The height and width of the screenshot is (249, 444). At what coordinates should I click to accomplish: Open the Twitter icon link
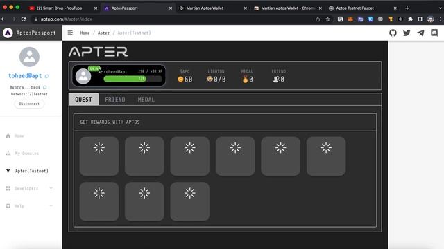click(x=407, y=33)
